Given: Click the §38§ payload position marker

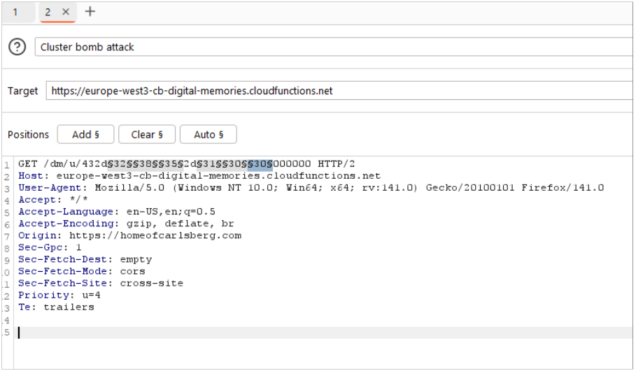Looking at the screenshot, I should point(142,163).
